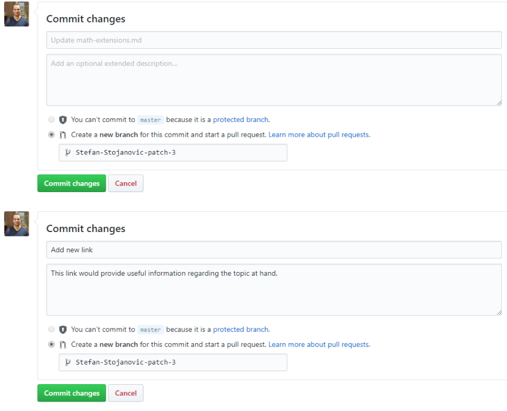Click the avatar beside the second commit form
Screen dimensions: 507x411
point(16,223)
